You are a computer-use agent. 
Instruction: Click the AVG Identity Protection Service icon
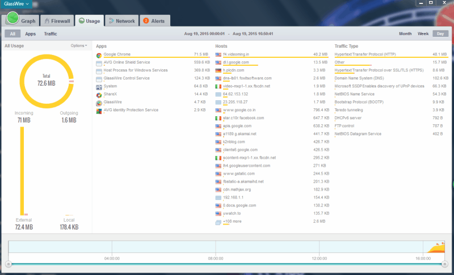99,111
